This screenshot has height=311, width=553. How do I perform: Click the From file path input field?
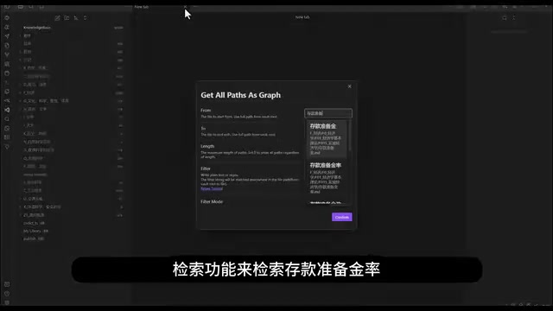[x=328, y=113]
